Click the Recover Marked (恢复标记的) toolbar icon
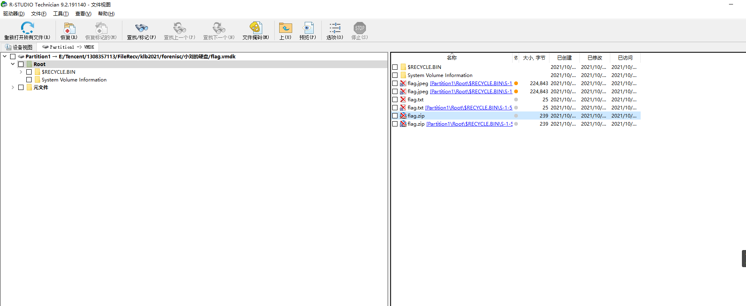 101,28
